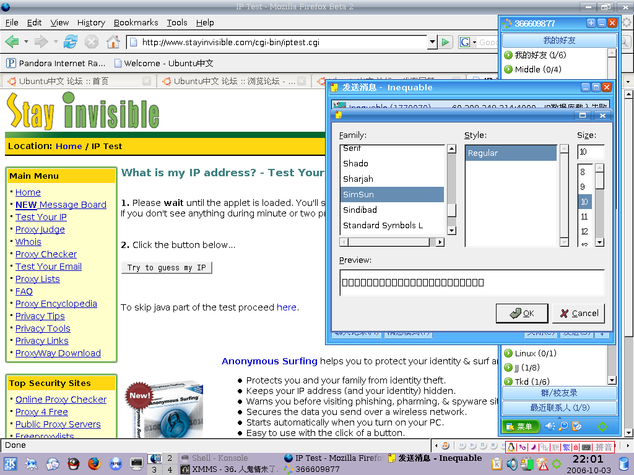Launch the Konsole terminal from the panel

(x=136, y=464)
